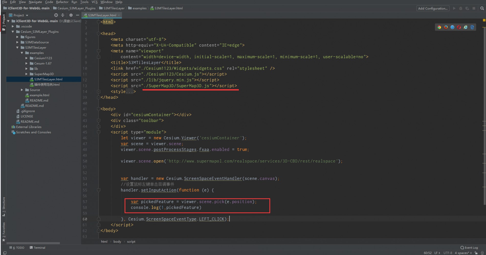The height and width of the screenshot is (255, 486).
Task: Expand the S3MDataSource folder
Action: point(17,42)
